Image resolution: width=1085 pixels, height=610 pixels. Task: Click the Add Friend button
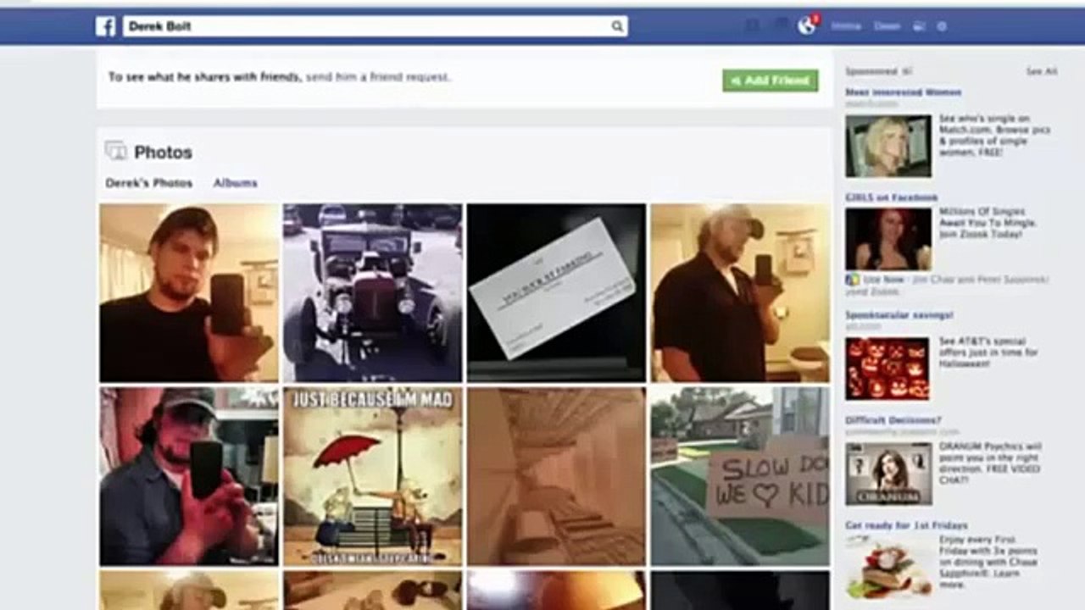coord(771,80)
